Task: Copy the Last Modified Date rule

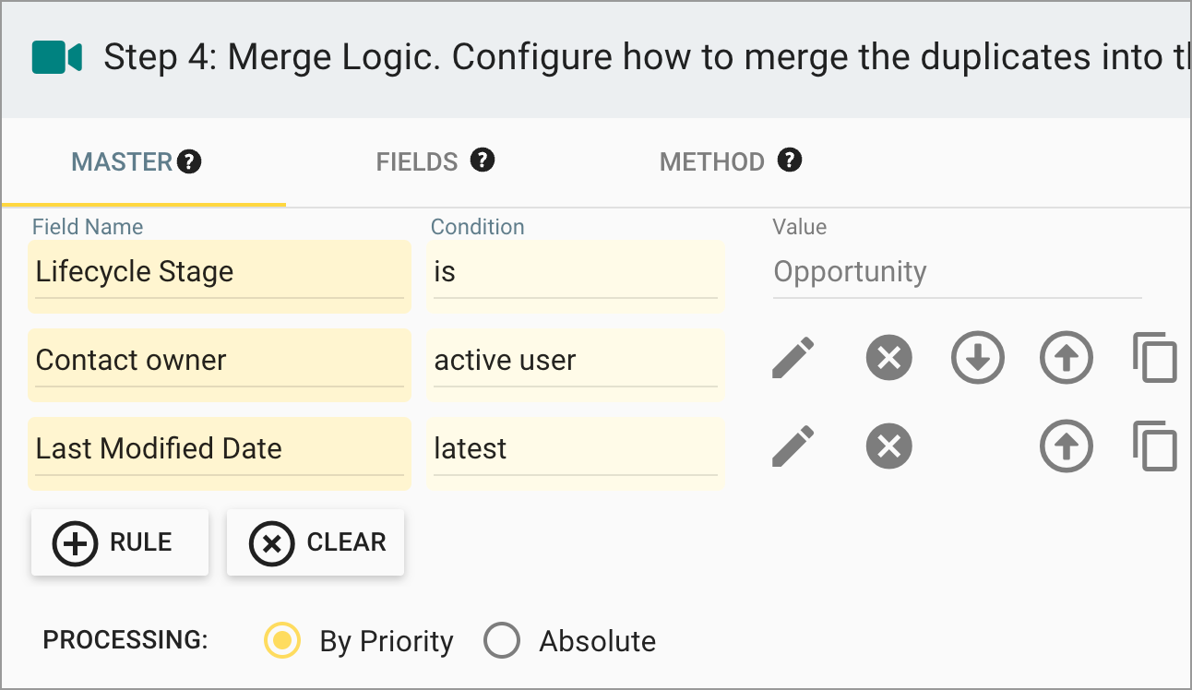Action: point(1155,446)
